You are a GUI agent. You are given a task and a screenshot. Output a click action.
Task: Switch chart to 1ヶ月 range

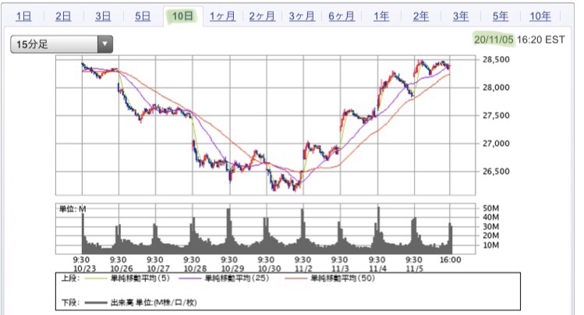(222, 16)
